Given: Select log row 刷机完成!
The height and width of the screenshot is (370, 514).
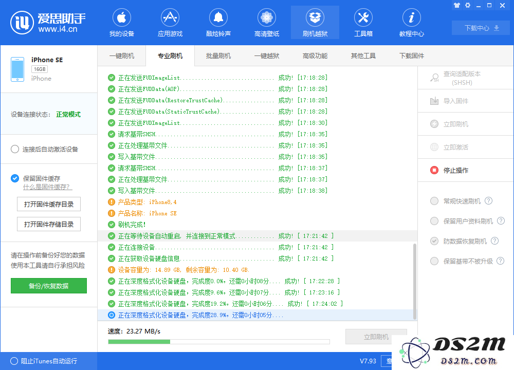Looking at the screenshot, I should click(x=258, y=225).
